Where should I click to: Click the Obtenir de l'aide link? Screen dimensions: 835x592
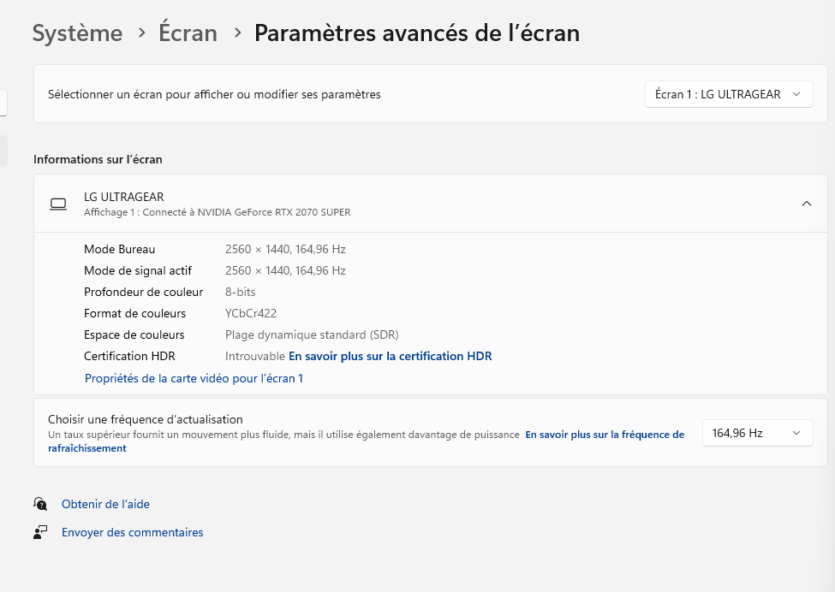(105, 504)
